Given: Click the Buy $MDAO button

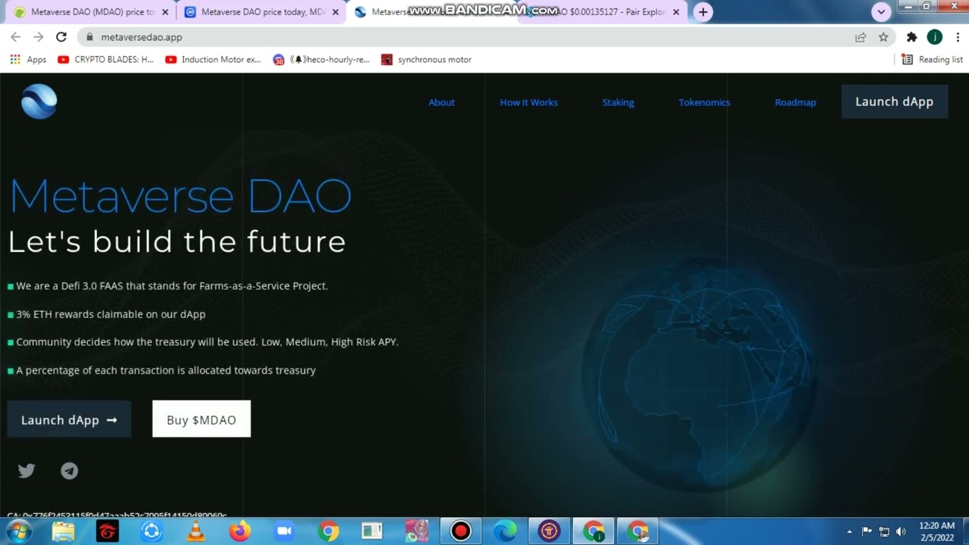Looking at the screenshot, I should pos(201,419).
